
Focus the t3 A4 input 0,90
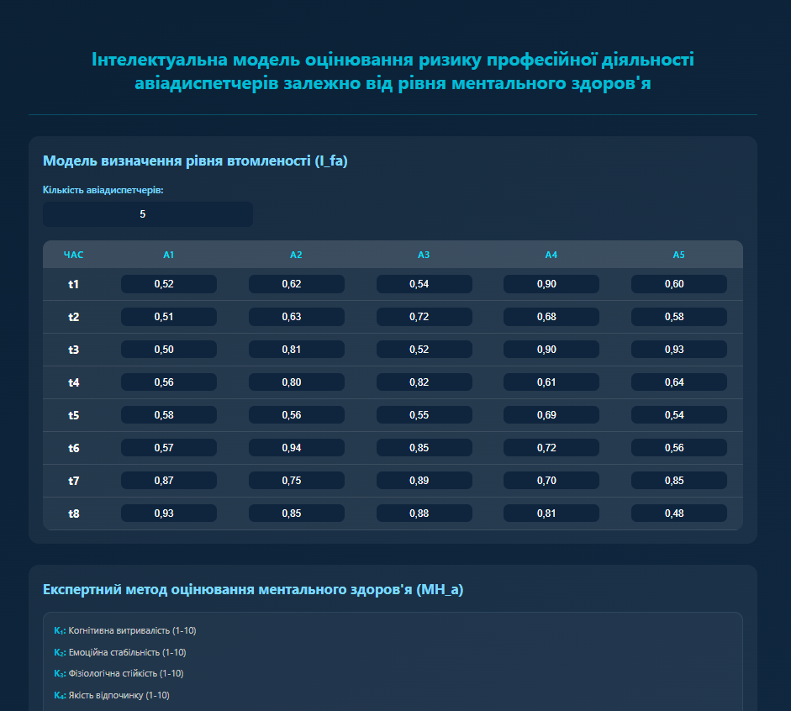pos(551,350)
